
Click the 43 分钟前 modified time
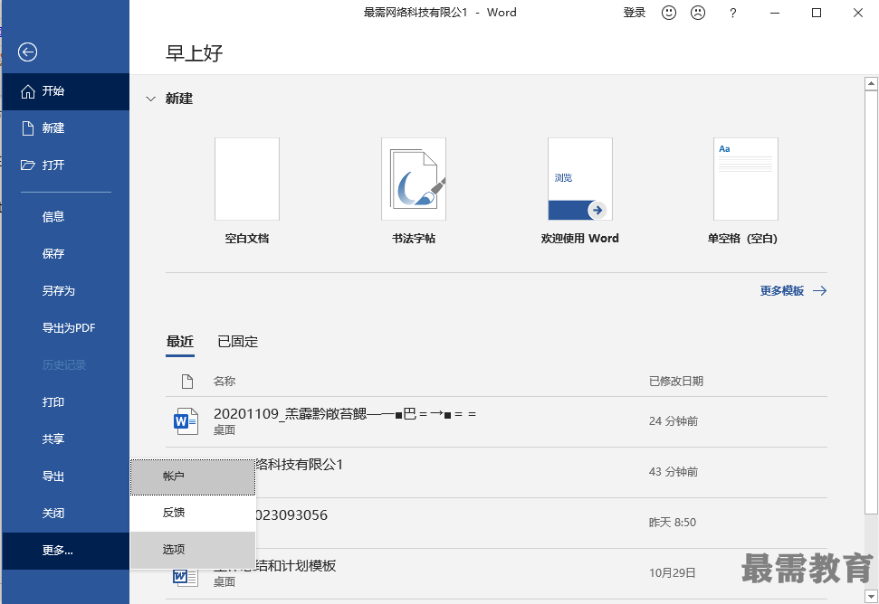pyautogui.click(x=674, y=472)
